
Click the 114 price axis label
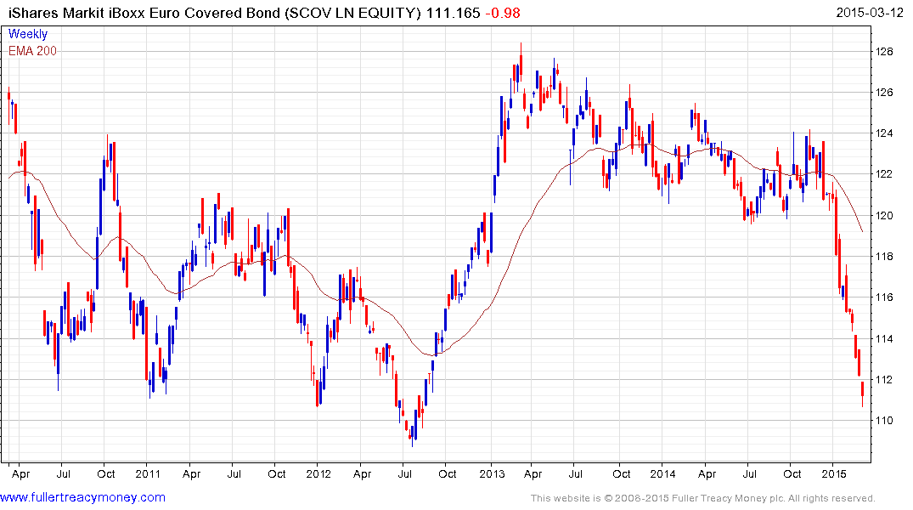coord(884,338)
